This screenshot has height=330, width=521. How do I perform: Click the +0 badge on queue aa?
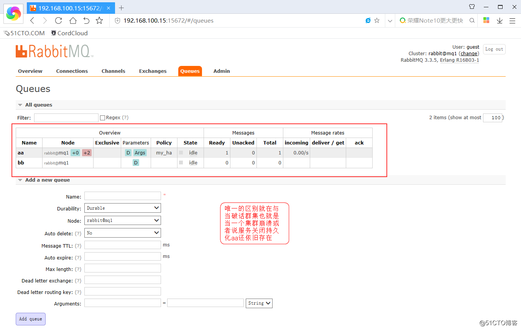click(76, 153)
